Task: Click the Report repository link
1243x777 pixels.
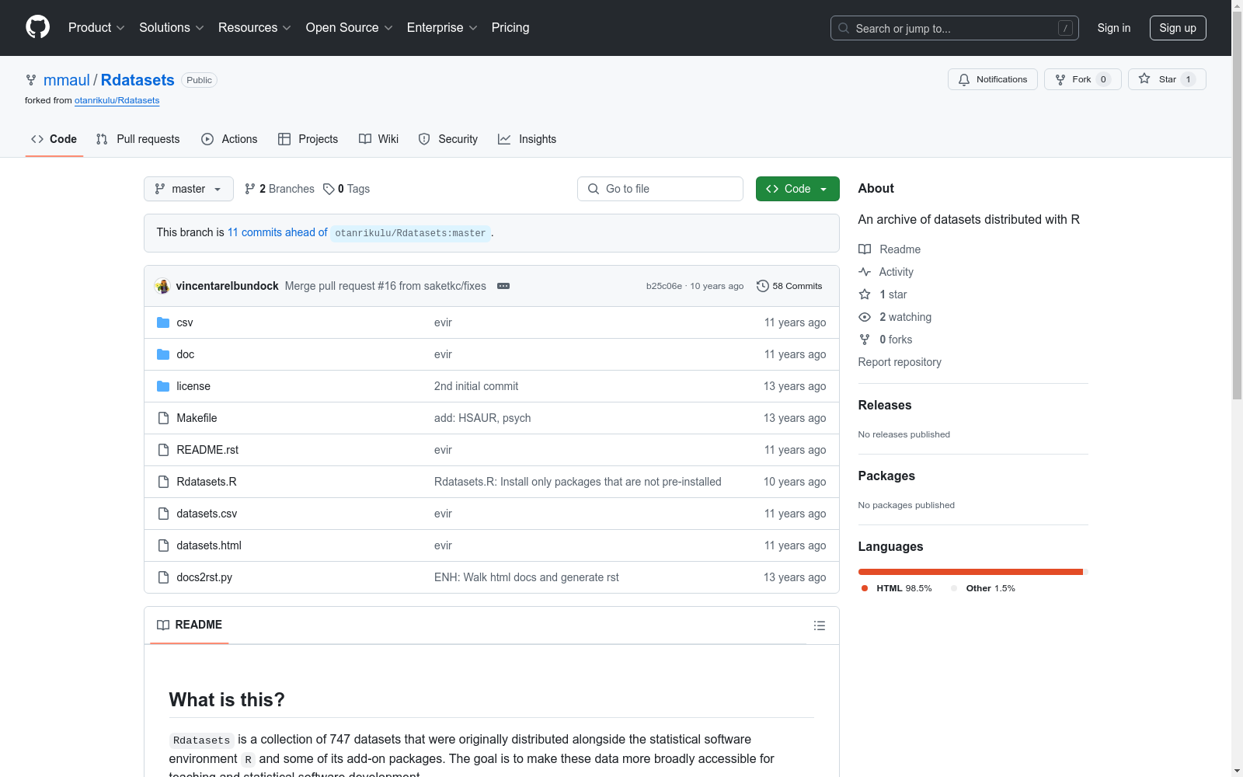Action: (x=900, y=362)
